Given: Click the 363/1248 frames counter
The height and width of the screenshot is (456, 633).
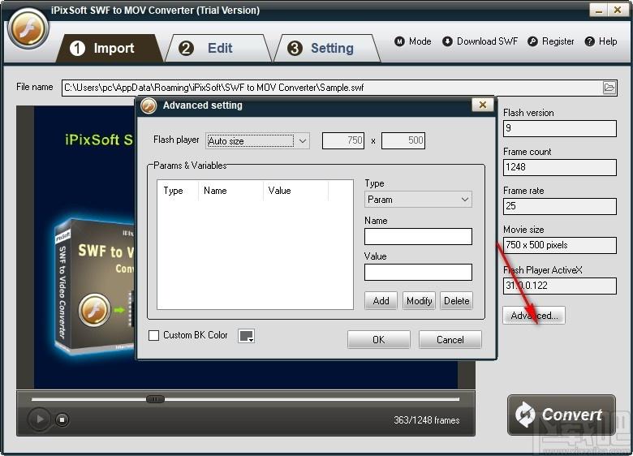Looking at the screenshot, I should point(427,420).
